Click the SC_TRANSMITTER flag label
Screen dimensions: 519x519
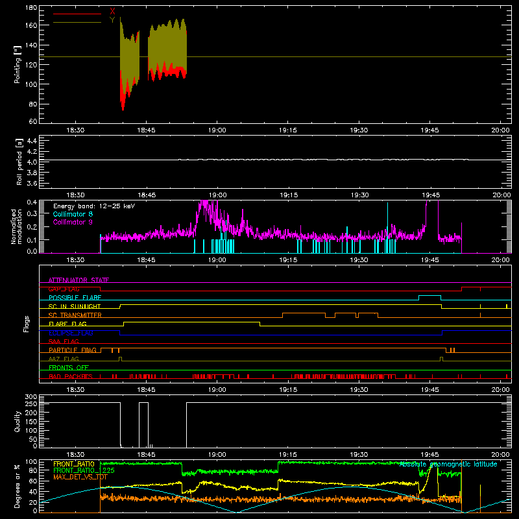click(75, 315)
